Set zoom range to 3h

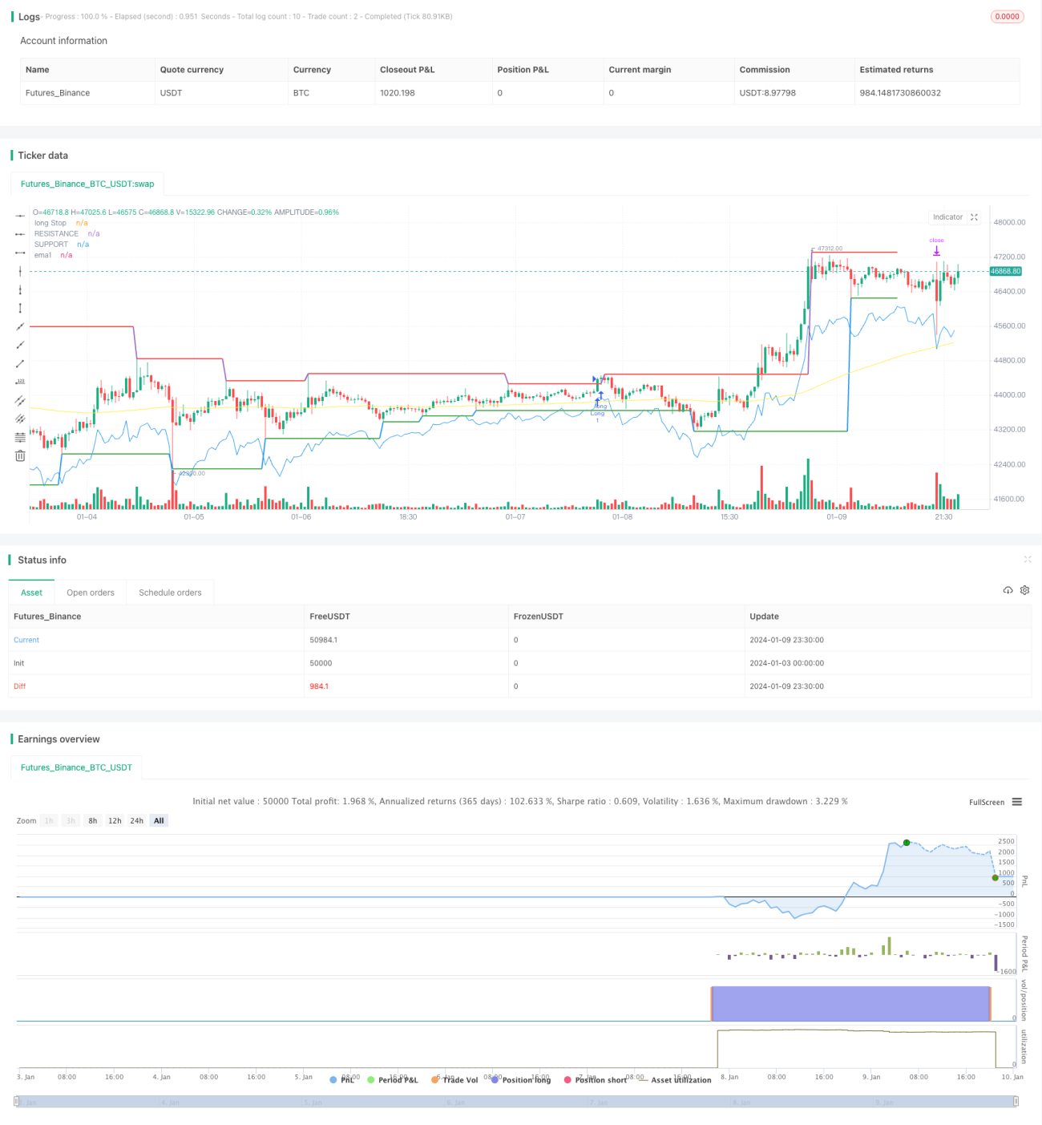pyautogui.click(x=71, y=820)
